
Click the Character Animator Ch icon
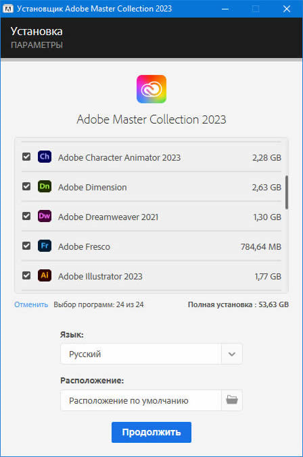coord(45,157)
